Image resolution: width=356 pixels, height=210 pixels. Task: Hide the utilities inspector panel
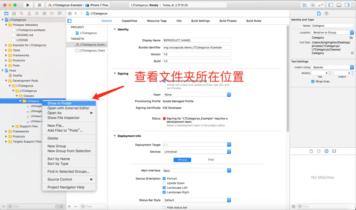click(x=347, y=5)
